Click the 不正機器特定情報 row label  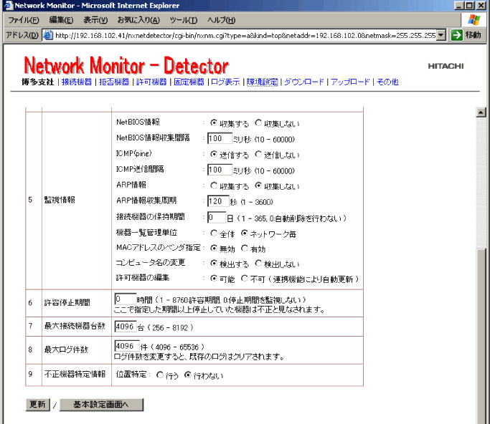75,374
